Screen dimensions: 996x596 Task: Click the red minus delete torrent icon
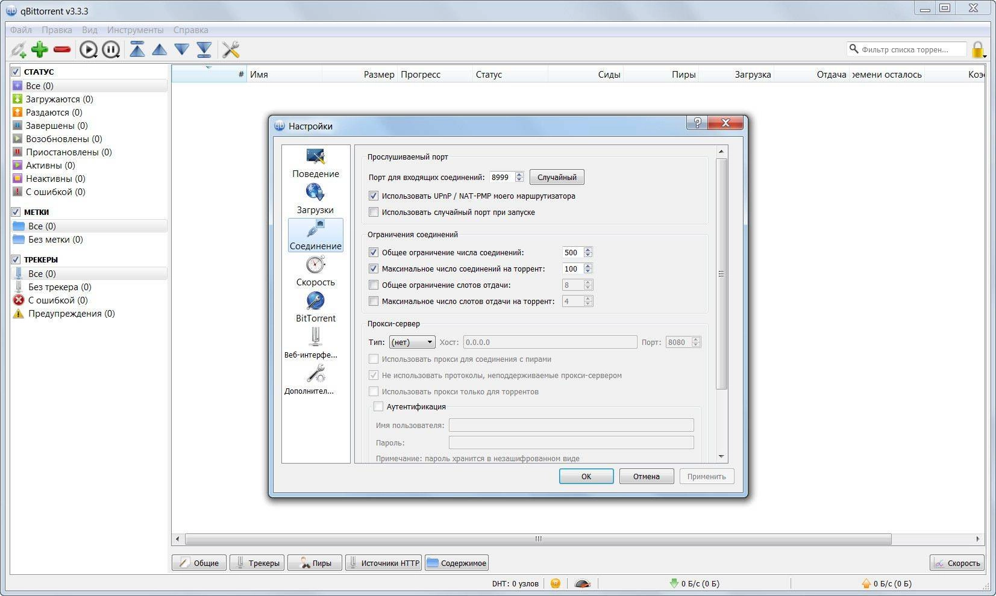click(62, 49)
